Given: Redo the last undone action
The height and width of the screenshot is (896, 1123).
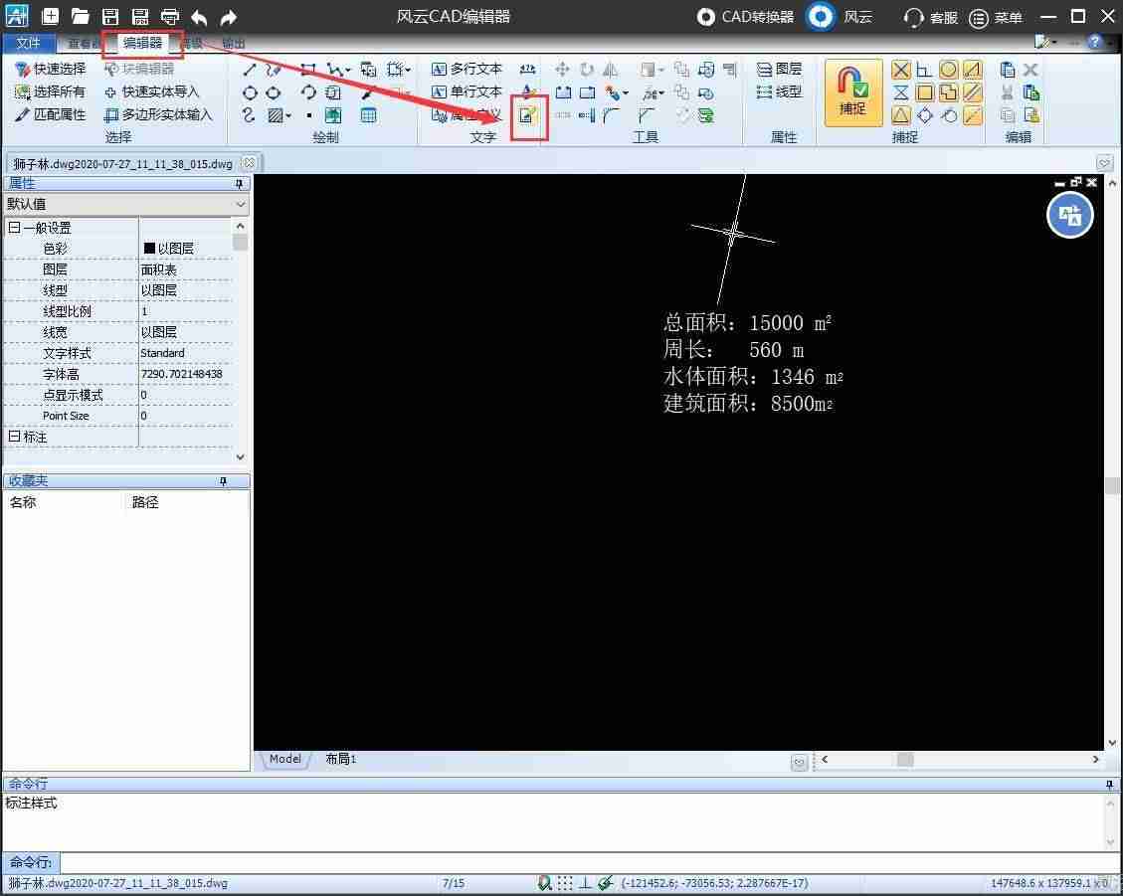Looking at the screenshot, I should [229, 17].
